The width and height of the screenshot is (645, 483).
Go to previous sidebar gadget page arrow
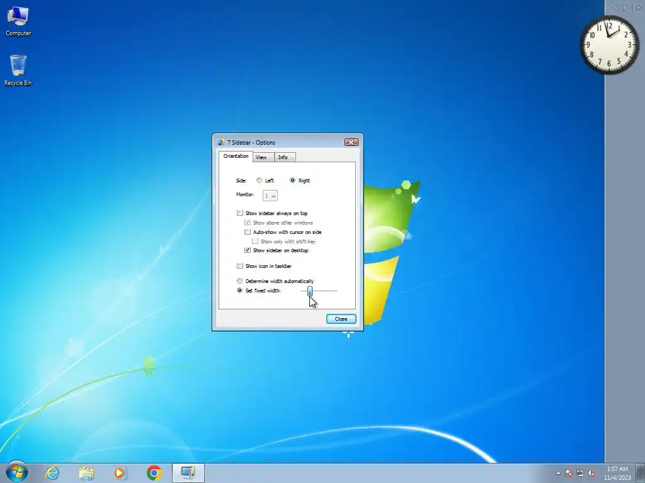(615, 8)
